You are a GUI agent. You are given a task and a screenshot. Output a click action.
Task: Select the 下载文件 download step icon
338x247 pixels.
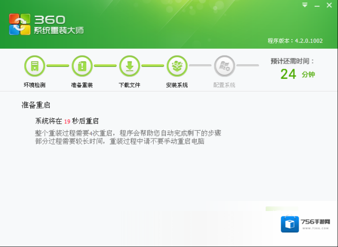[129, 66]
